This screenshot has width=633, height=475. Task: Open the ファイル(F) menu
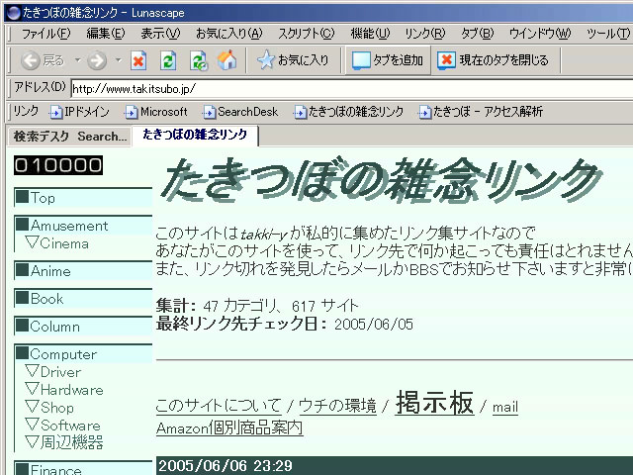[x=44, y=34]
